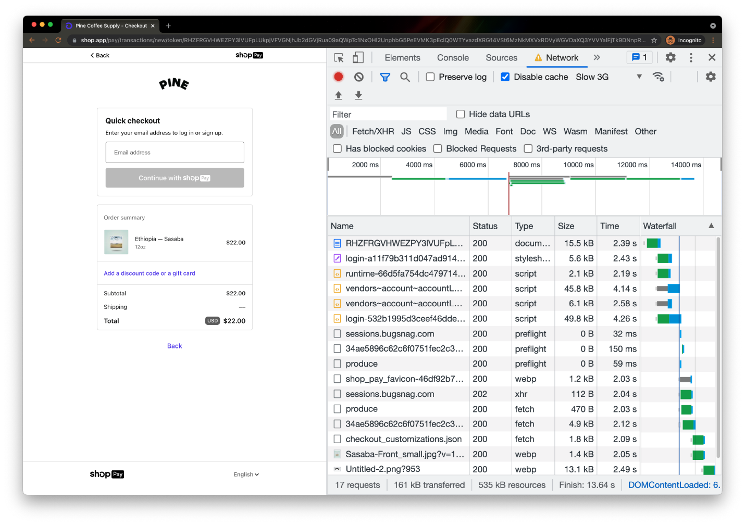Open DevTools settings gear in top bar
This screenshot has width=745, height=525.
(x=670, y=58)
